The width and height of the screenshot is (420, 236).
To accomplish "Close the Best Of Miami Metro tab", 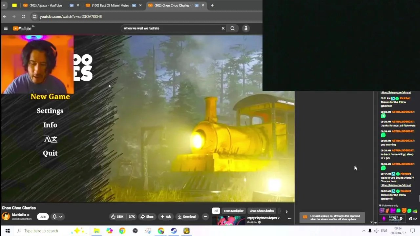I will coord(140,5).
